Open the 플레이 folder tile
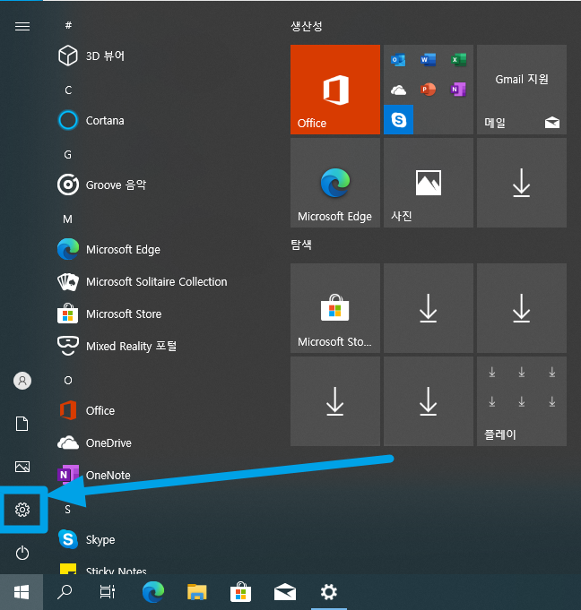Viewport: 581px width, 610px height. pos(522,401)
